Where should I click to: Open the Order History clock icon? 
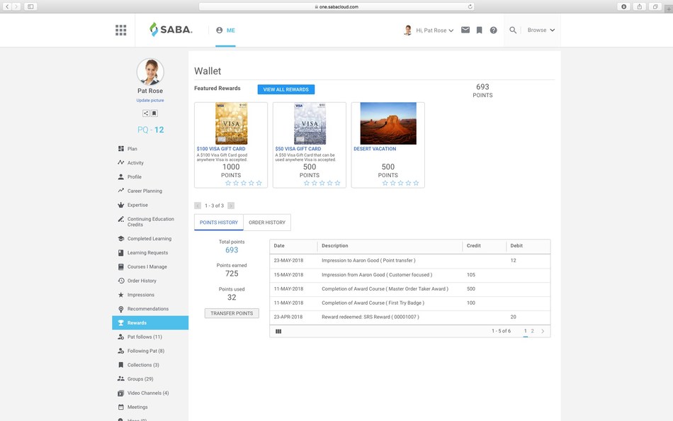click(120, 280)
